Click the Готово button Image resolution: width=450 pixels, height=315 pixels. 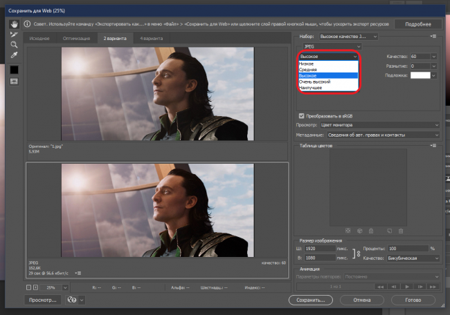coord(413,300)
